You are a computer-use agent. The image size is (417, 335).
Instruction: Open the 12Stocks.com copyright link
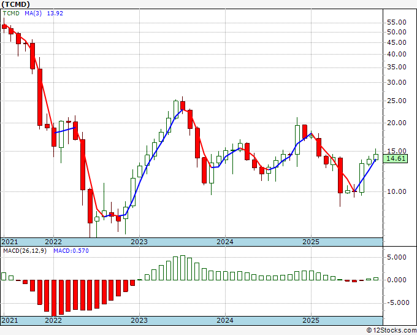(391, 331)
